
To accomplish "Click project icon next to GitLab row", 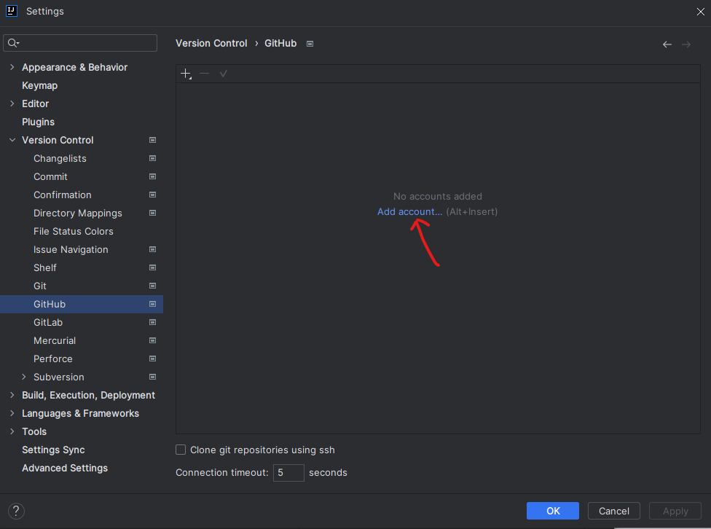I will coord(153,322).
